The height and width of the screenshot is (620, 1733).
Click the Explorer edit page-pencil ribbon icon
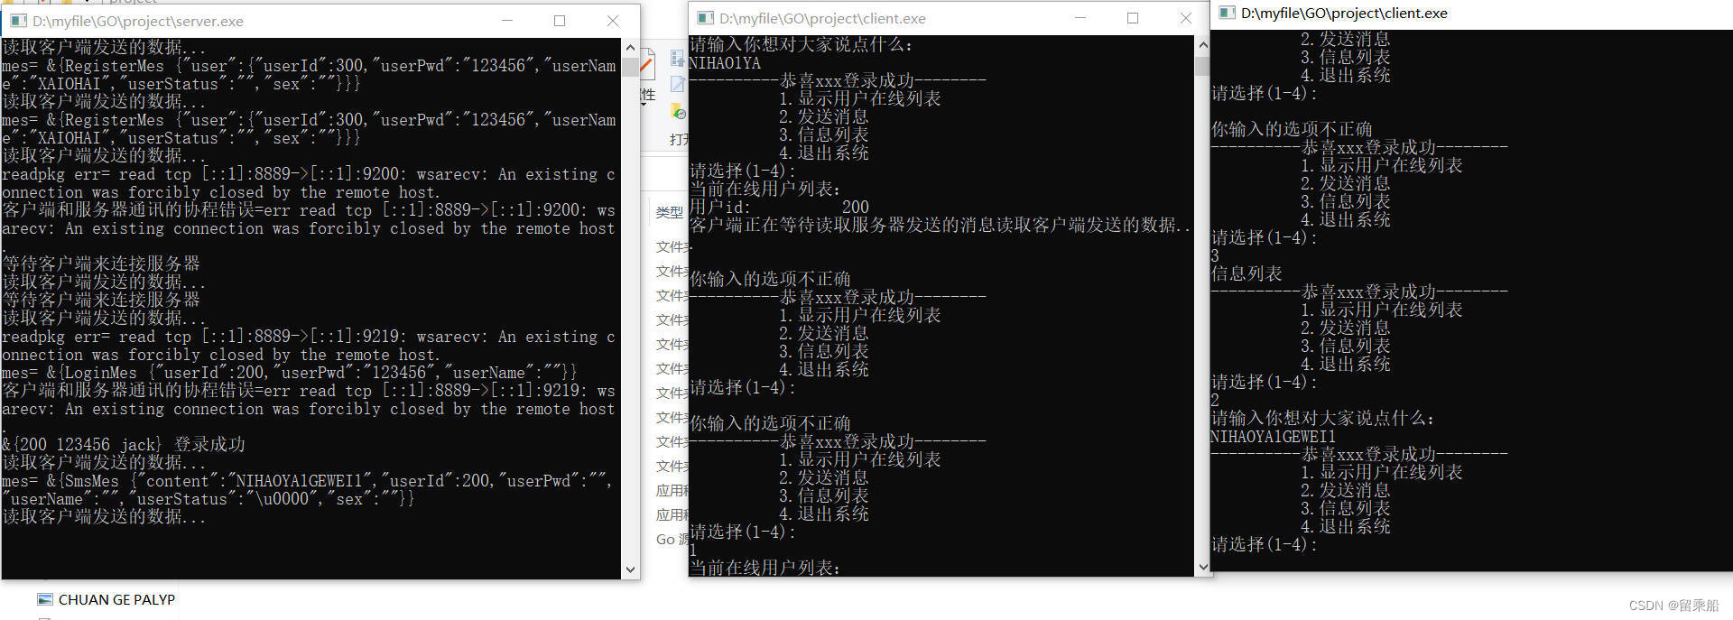pyautogui.click(x=678, y=85)
